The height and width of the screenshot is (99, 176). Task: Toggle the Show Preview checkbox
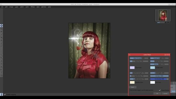pyautogui.click(x=160, y=90)
